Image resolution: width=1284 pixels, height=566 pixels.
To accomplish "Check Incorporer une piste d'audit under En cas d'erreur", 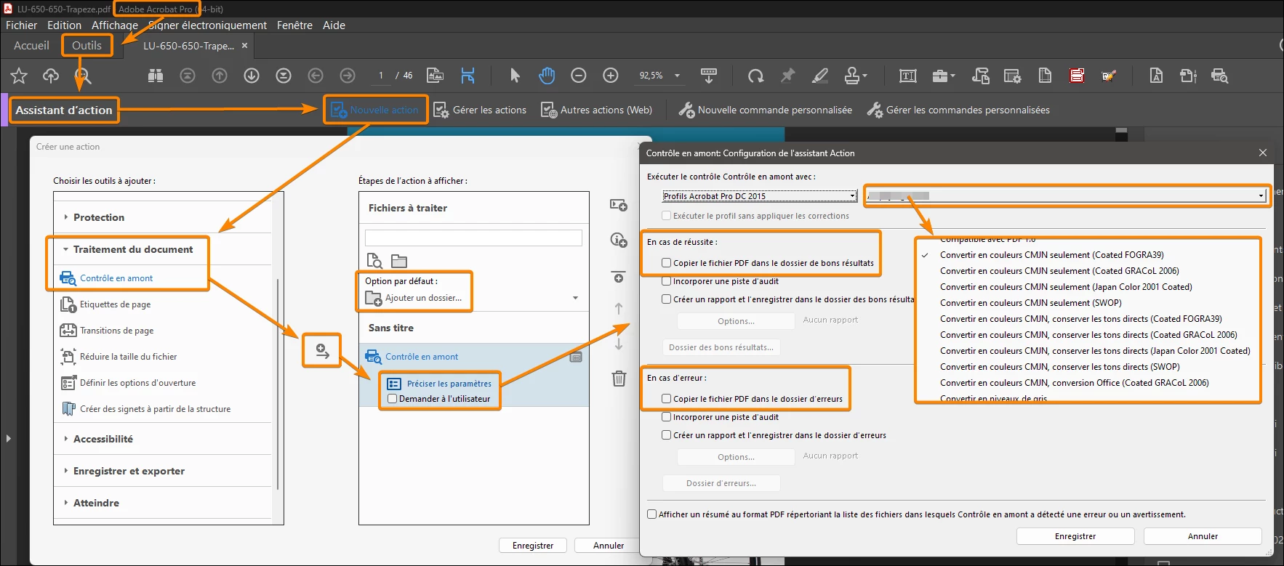I will [666, 417].
